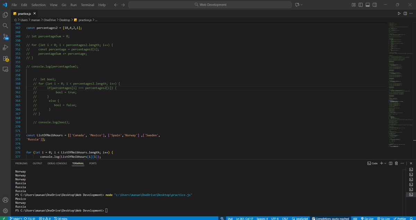Image resolution: width=416 pixels, height=220 pixels.
Task: Switch to the PORTS panel tab
Action: tap(93, 163)
